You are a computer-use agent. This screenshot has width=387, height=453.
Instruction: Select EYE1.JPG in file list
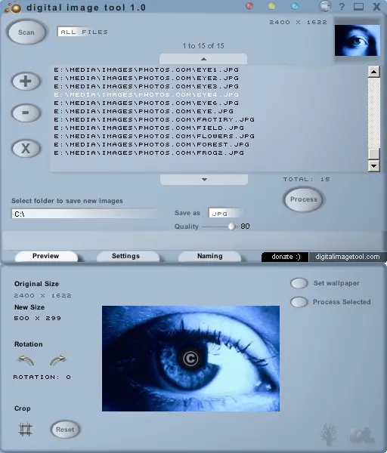point(147,69)
